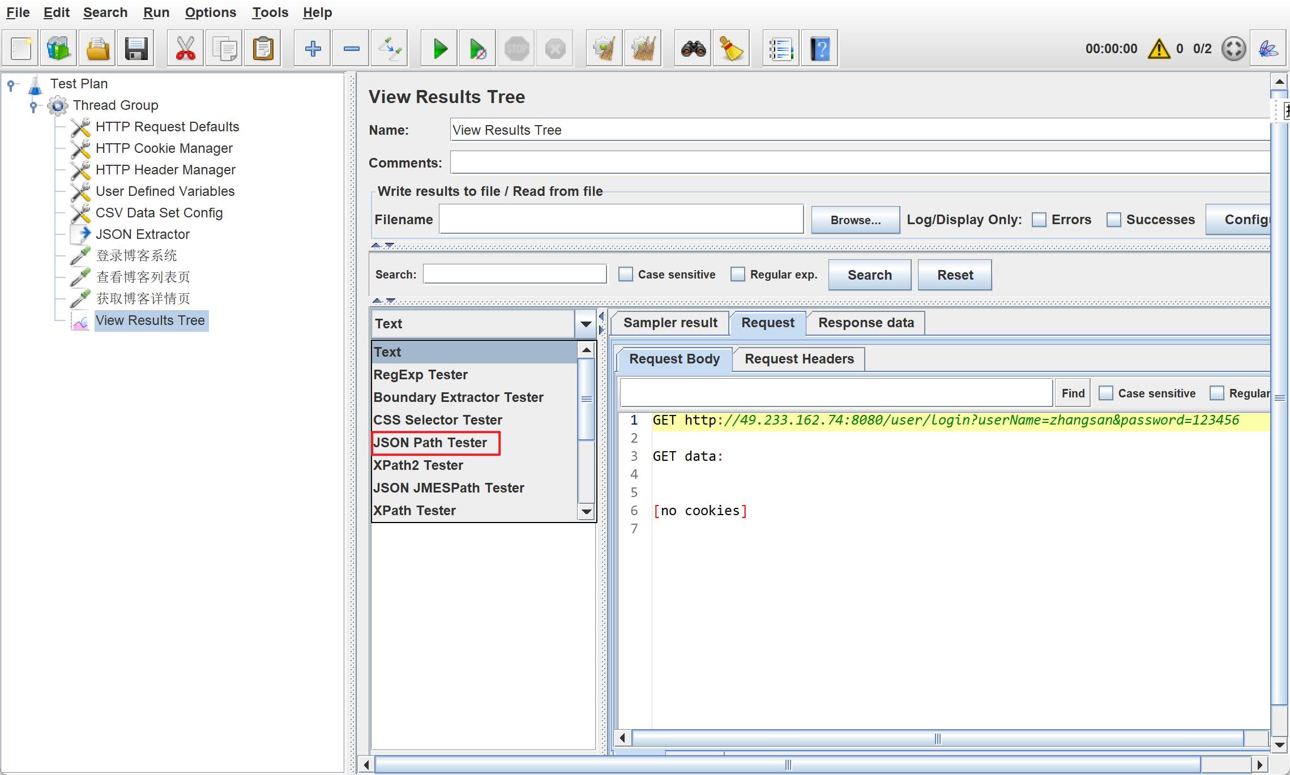Image resolution: width=1290 pixels, height=775 pixels.
Task: Click the Text renderer combo box arrow
Action: [586, 324]
